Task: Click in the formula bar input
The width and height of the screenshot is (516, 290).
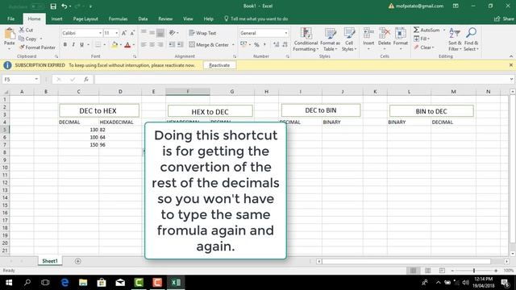Action: coord(302,79)
